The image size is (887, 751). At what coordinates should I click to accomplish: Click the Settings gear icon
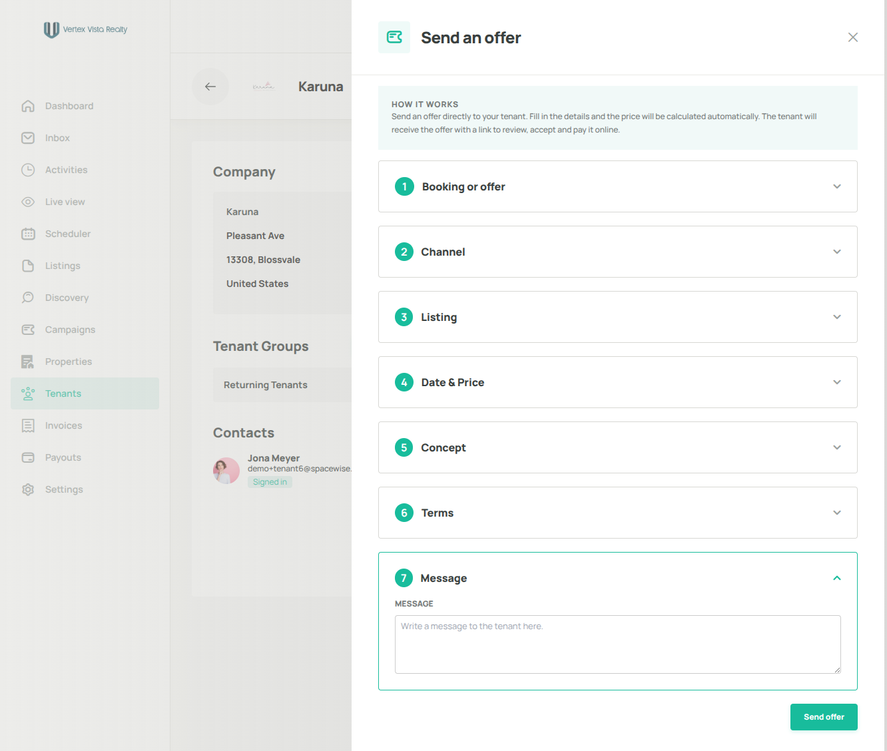(x=28, y=489)
